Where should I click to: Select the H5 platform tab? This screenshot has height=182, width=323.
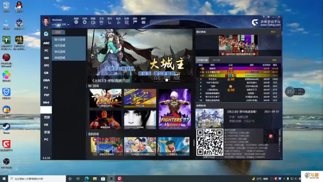tap(46, 125)
